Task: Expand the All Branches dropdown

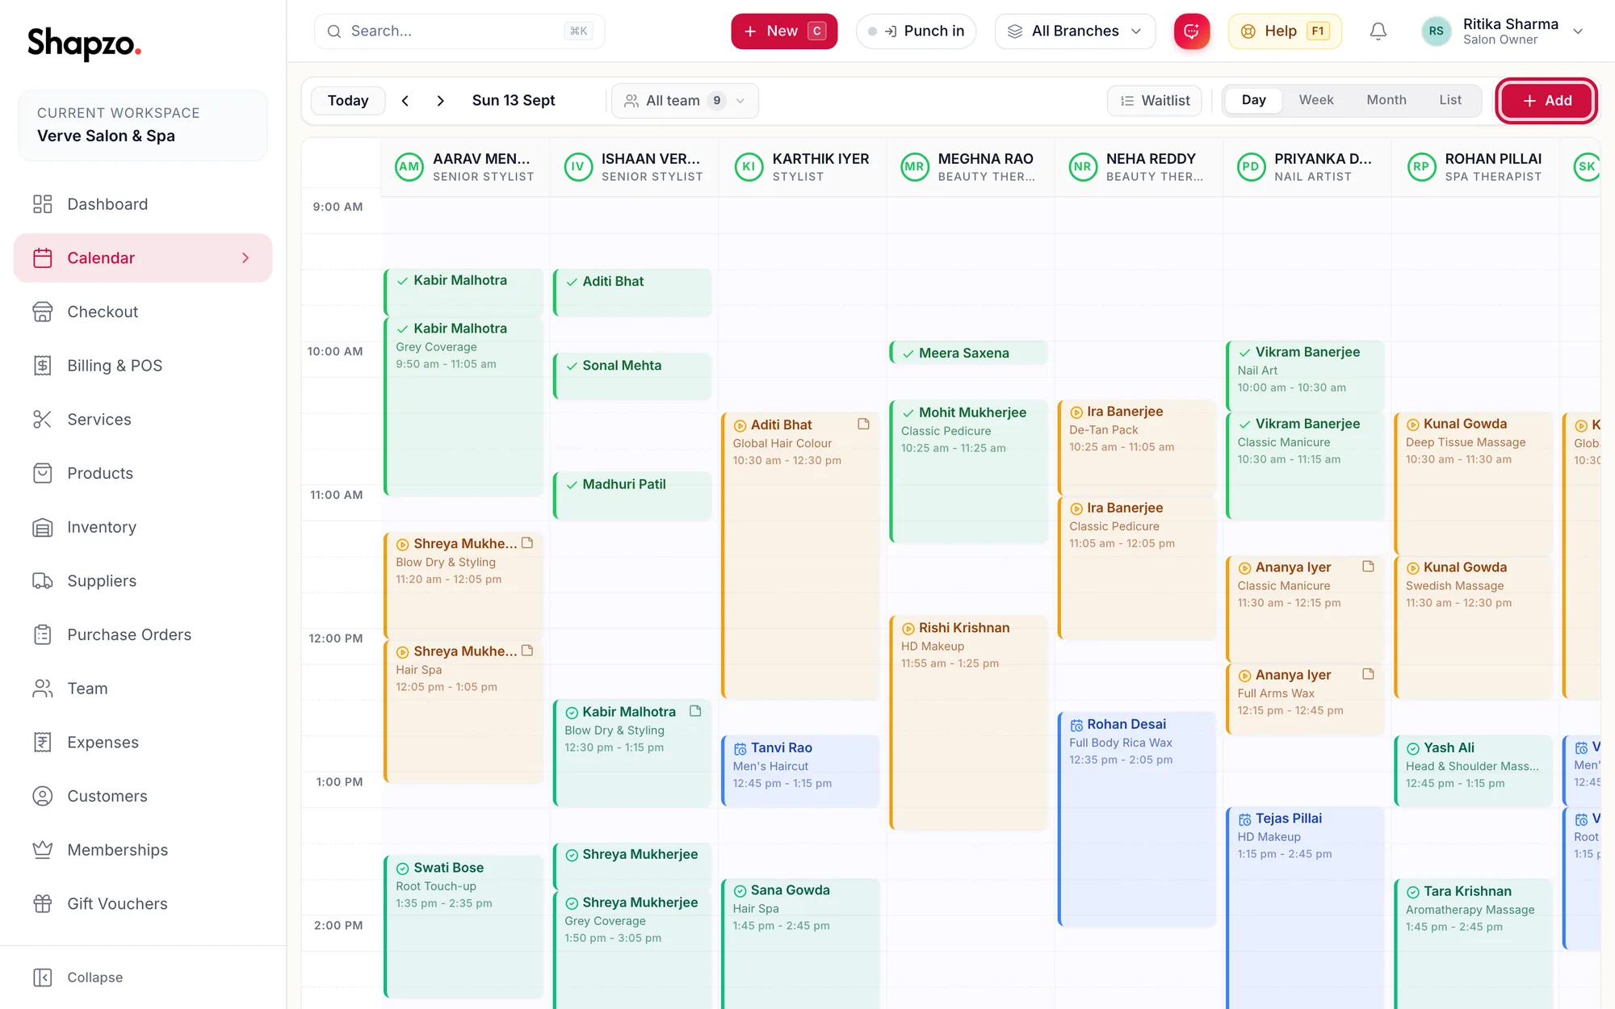Action: [1075, 31]
